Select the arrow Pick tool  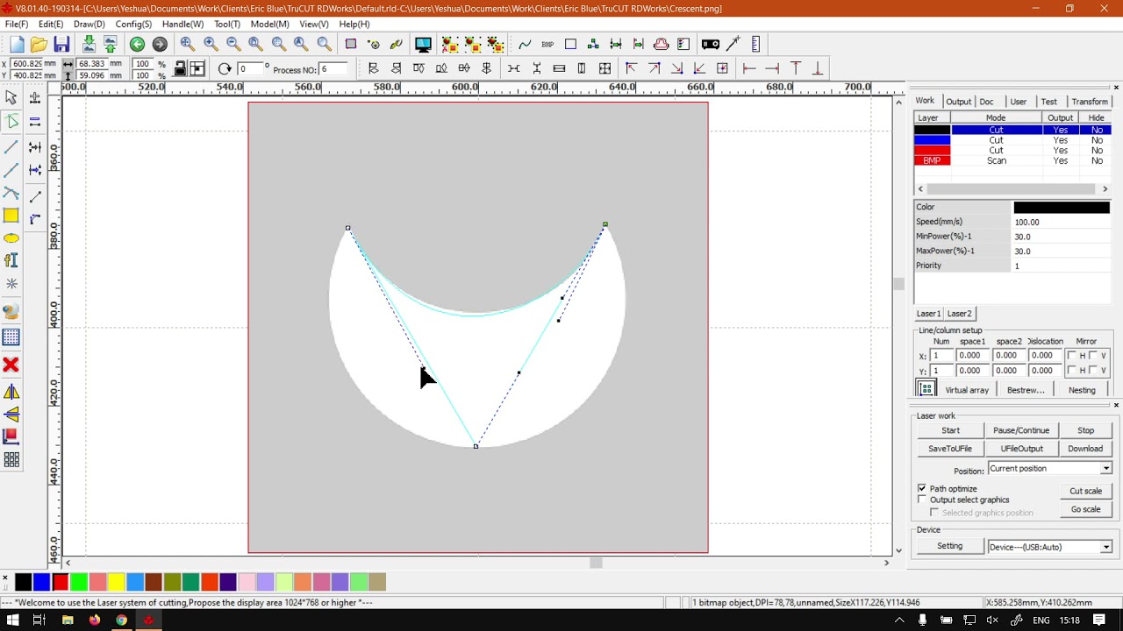[11, 98]
